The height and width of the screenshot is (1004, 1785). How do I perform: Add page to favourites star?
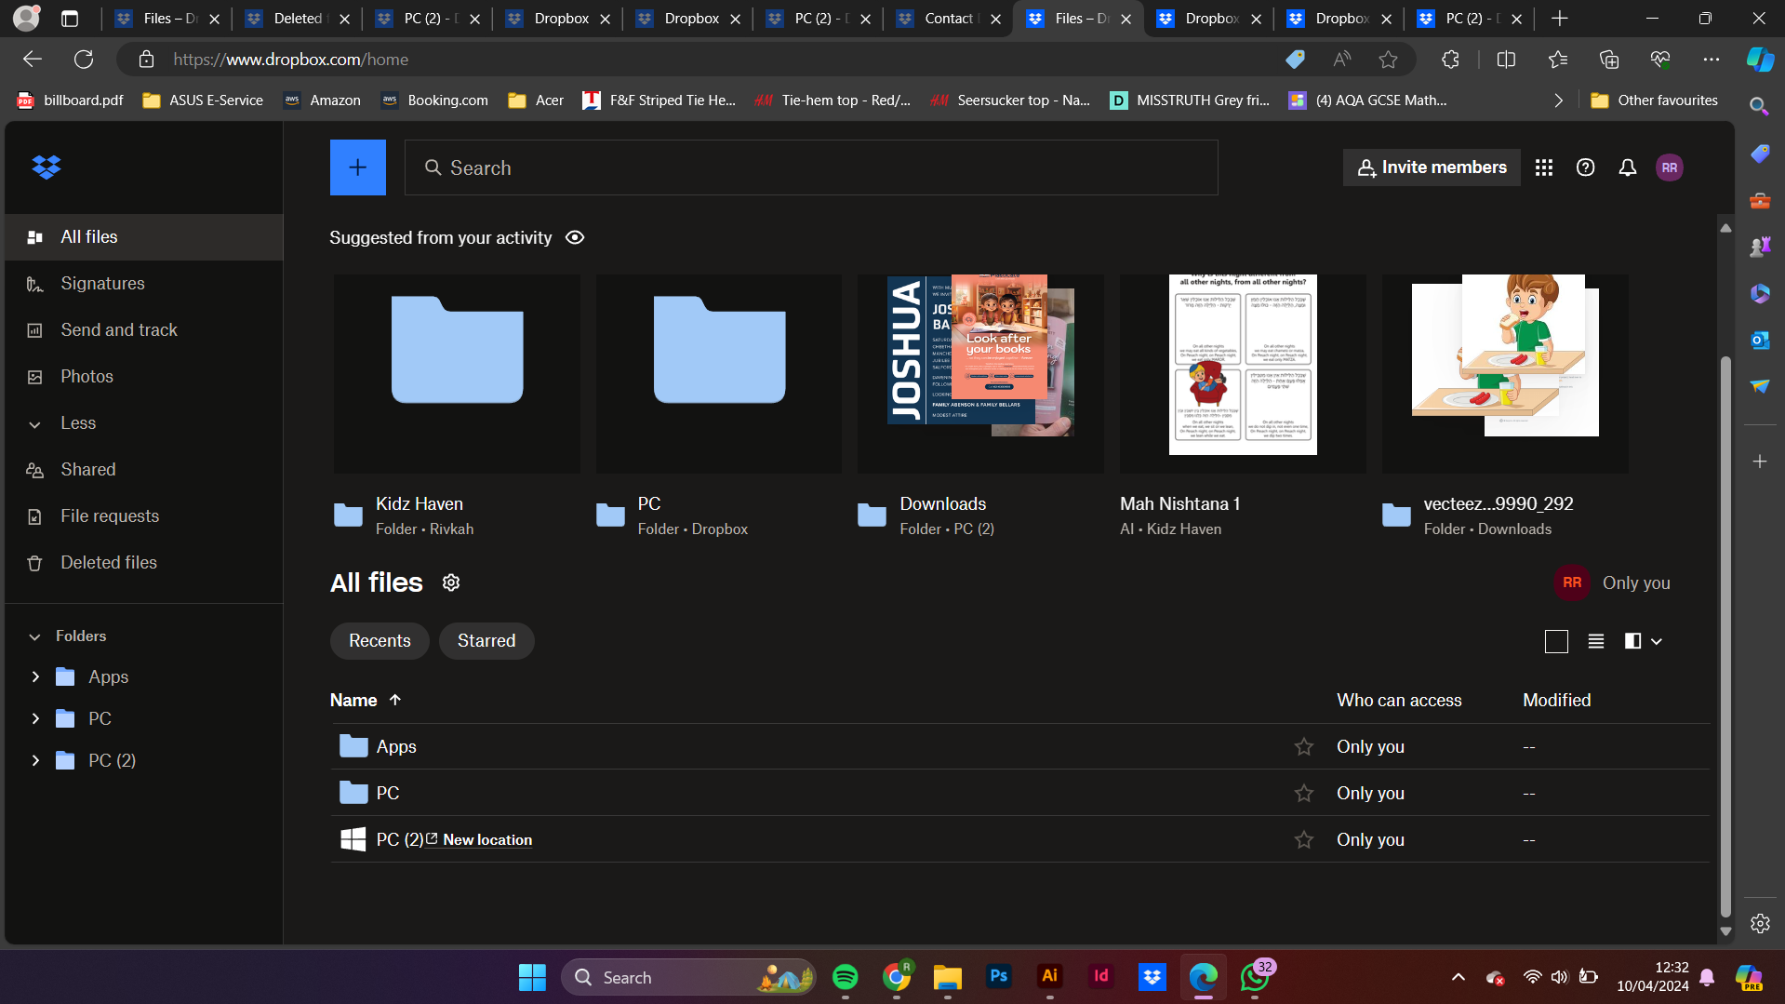point(1389,60)
